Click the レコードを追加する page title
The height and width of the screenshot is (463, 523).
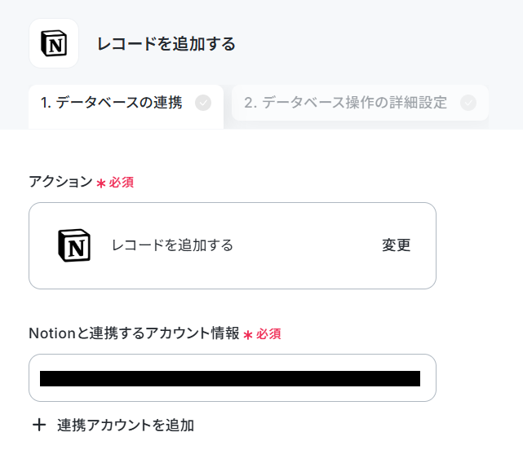point(166,44)
